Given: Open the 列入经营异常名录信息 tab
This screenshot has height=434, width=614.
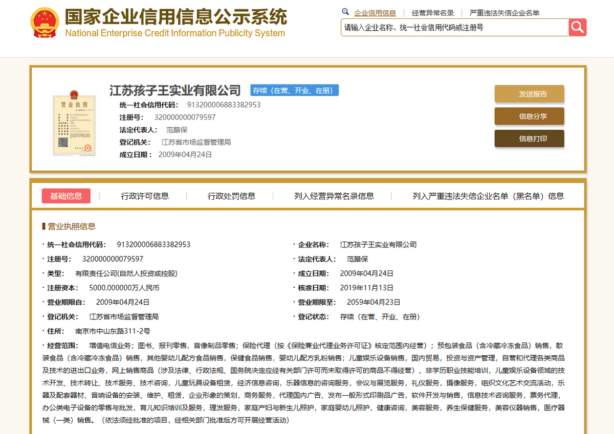Looking at the screenshot, I should click(334, 196).
